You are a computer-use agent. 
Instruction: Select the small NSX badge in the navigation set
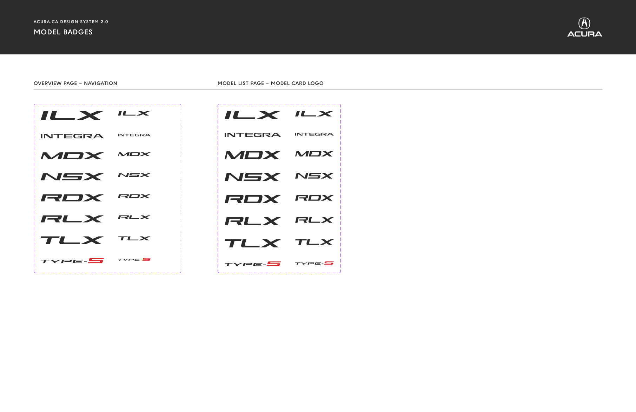click(134, 175)
